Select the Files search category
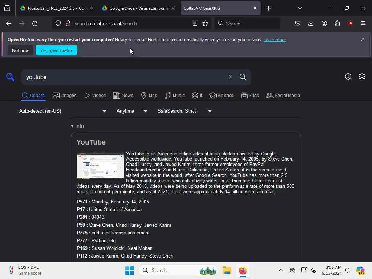The image size is (372, 279). point(250,96)
